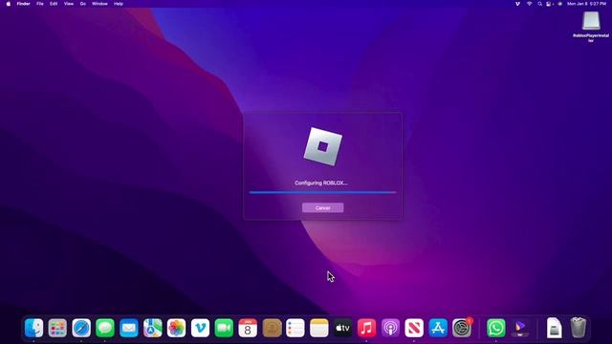Open the disk image item in Dock
612x344 pixels.
[555, 328]
